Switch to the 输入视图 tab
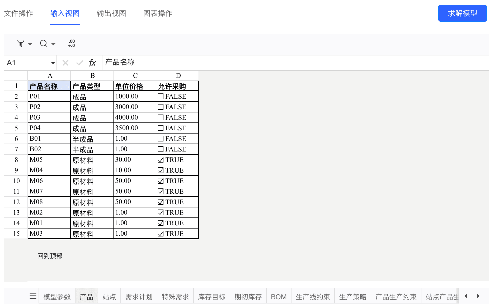 click(65, 13)
